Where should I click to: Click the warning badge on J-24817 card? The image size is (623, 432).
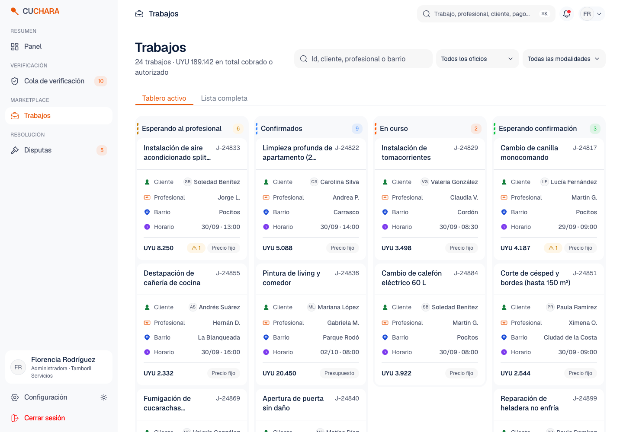point(553,248)
